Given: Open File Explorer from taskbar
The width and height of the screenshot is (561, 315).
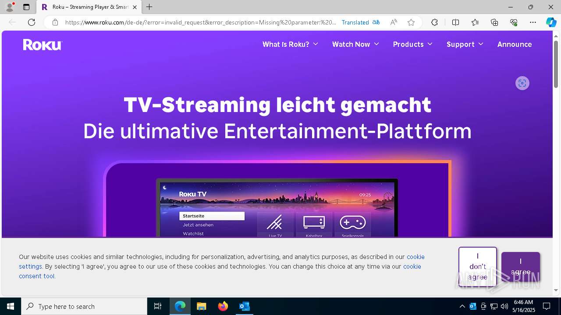Looking at the screenshot, I should pos(201,306).
